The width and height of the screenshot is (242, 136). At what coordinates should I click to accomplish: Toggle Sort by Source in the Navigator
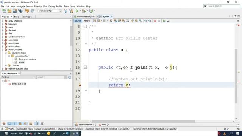42,124
